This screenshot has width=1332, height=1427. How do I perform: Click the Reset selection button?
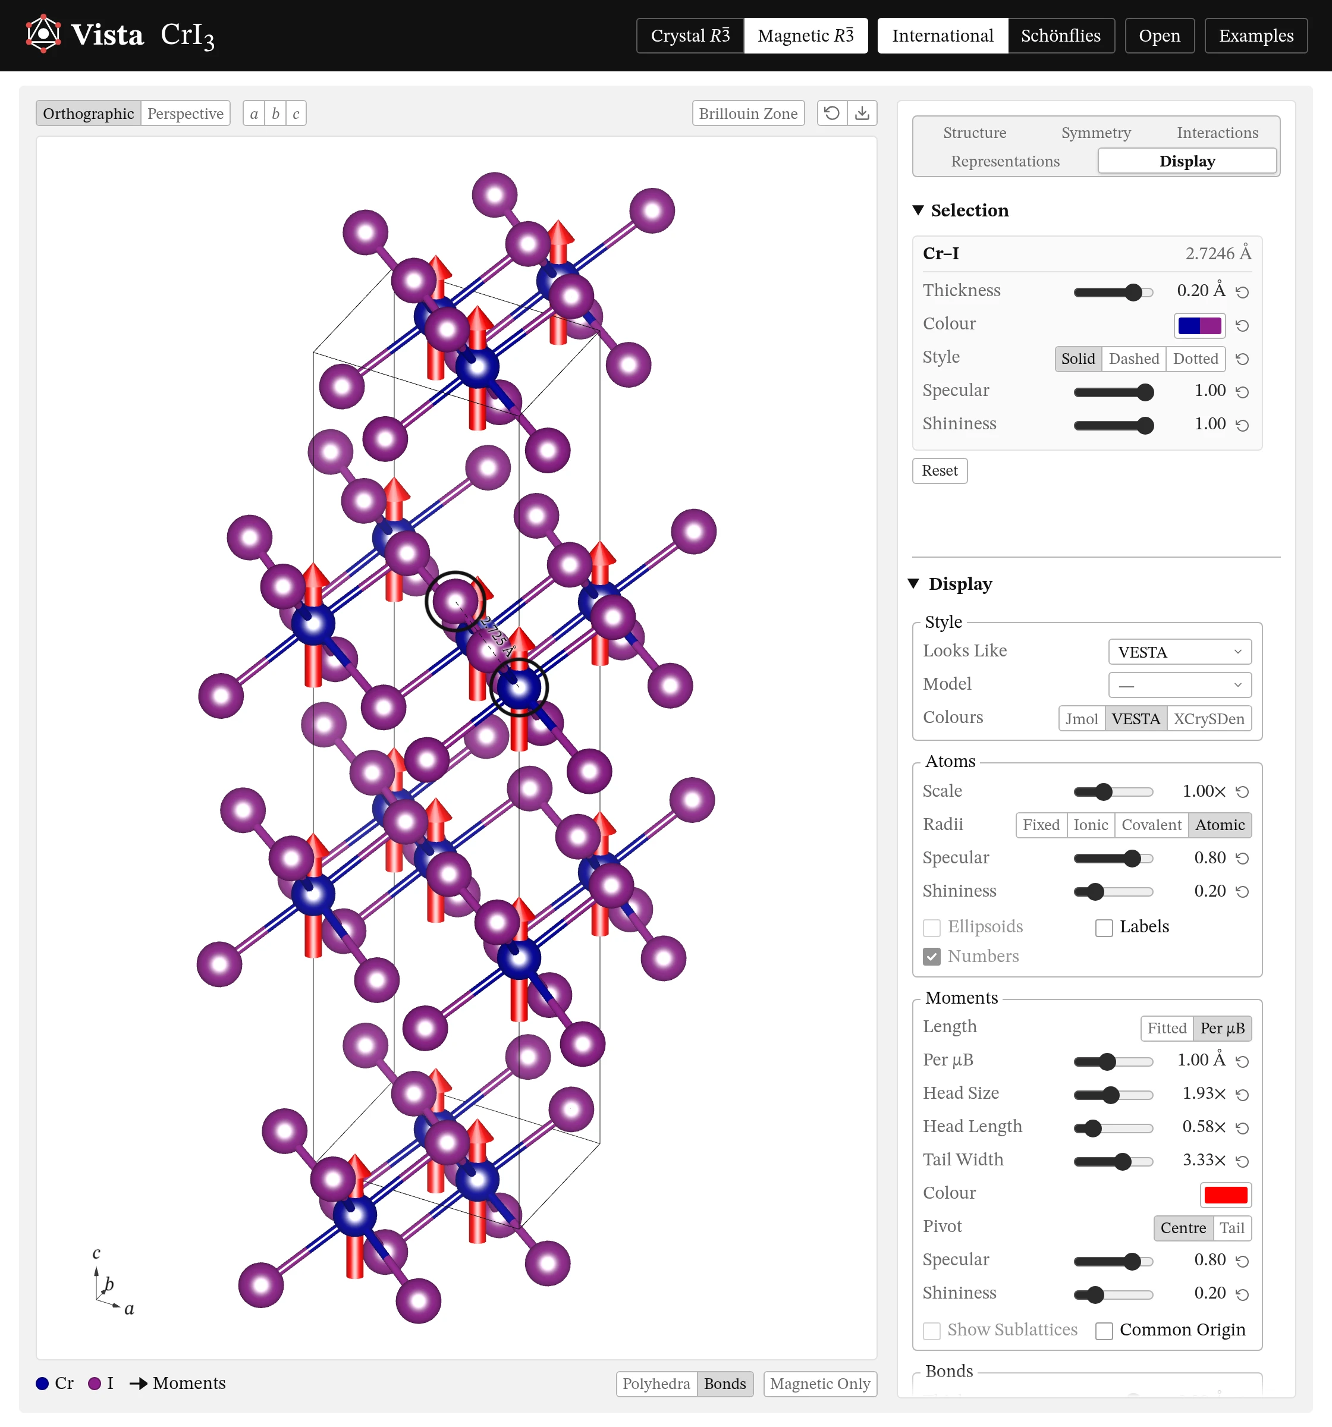939,471
